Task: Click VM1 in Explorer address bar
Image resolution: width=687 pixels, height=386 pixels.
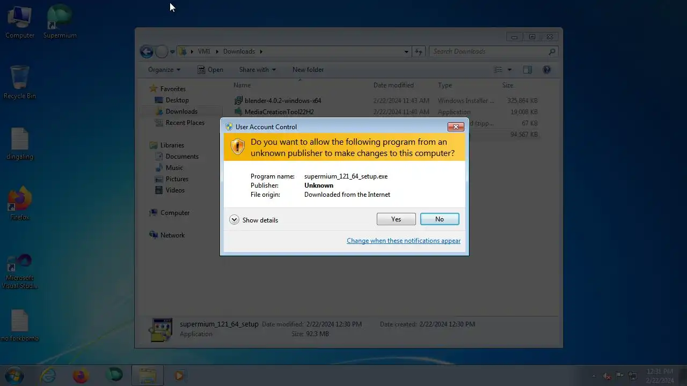Action: pos(204,51)
